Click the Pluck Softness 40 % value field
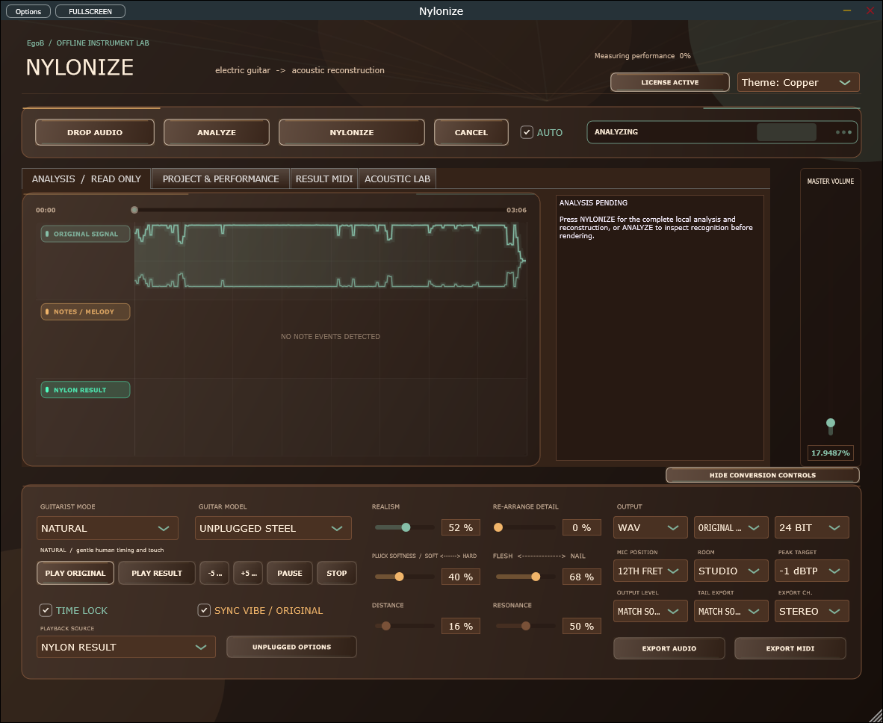The width and height of the screenshot is (883, 723). pos(461,577)
